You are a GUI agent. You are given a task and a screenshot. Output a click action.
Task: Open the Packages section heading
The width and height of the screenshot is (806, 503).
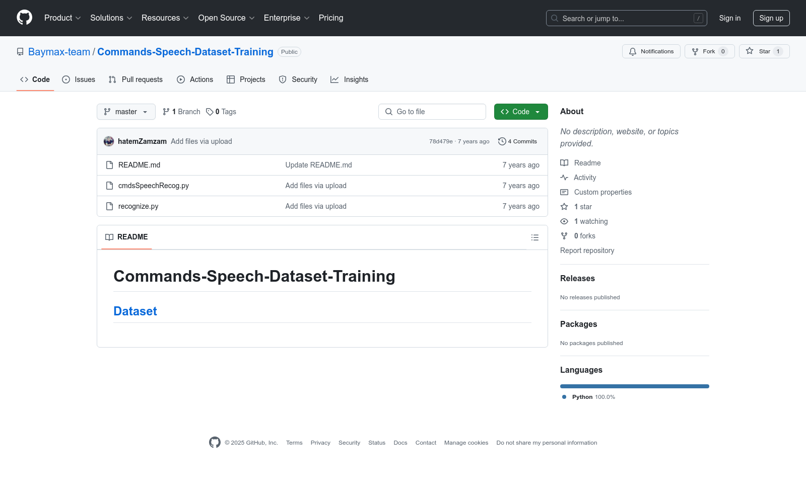[x=579, y=324]
